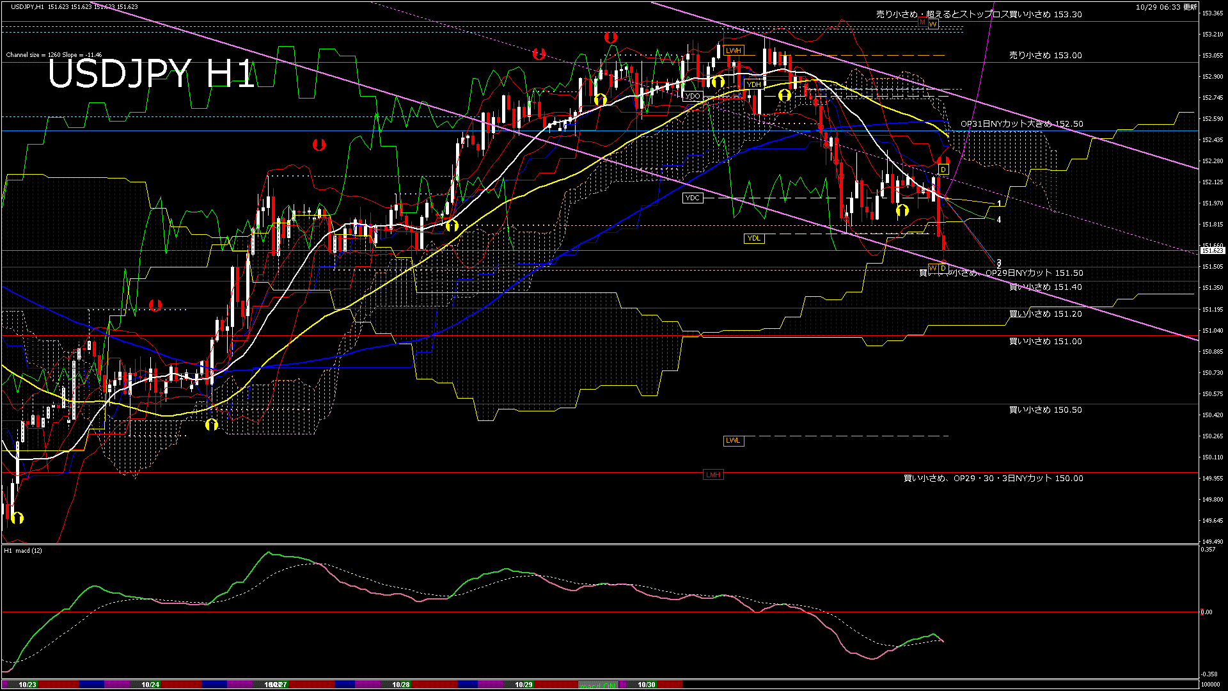
Task: Click the red M monthly marker box at top right
Action: (x=922, y=23)
